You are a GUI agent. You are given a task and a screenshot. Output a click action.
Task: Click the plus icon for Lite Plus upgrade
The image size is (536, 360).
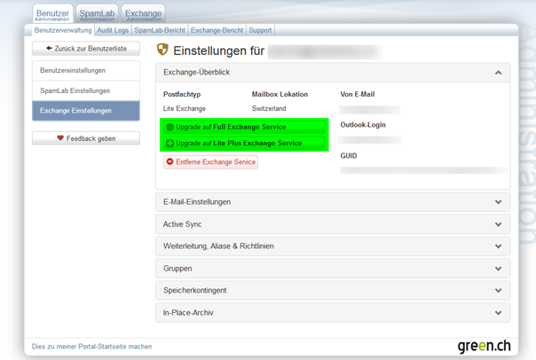point(169,144)
